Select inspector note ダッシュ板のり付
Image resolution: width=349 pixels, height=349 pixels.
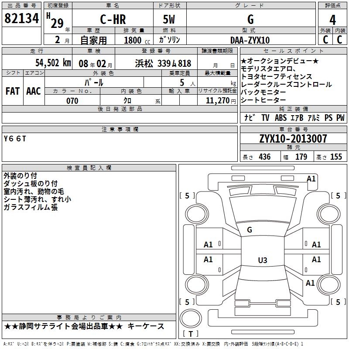point(31,183)
